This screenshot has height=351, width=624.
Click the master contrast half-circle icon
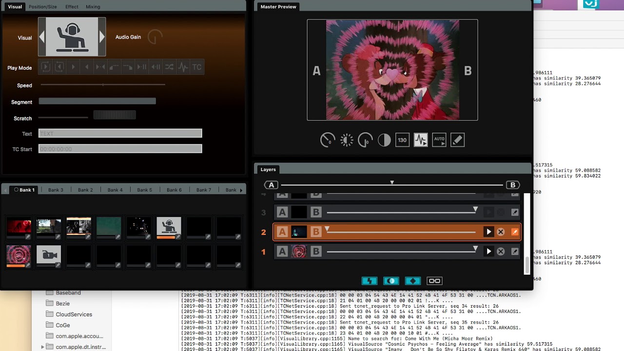[x=384, y=140]
